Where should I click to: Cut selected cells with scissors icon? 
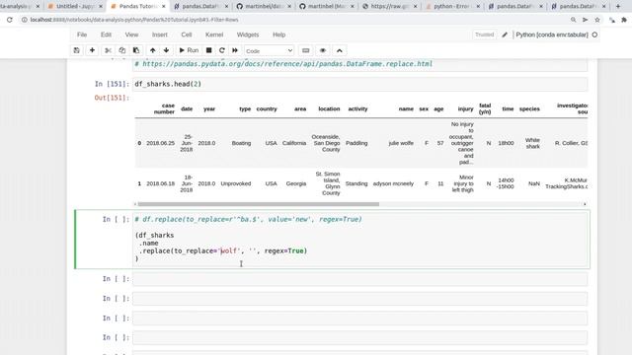click(108, 50)
